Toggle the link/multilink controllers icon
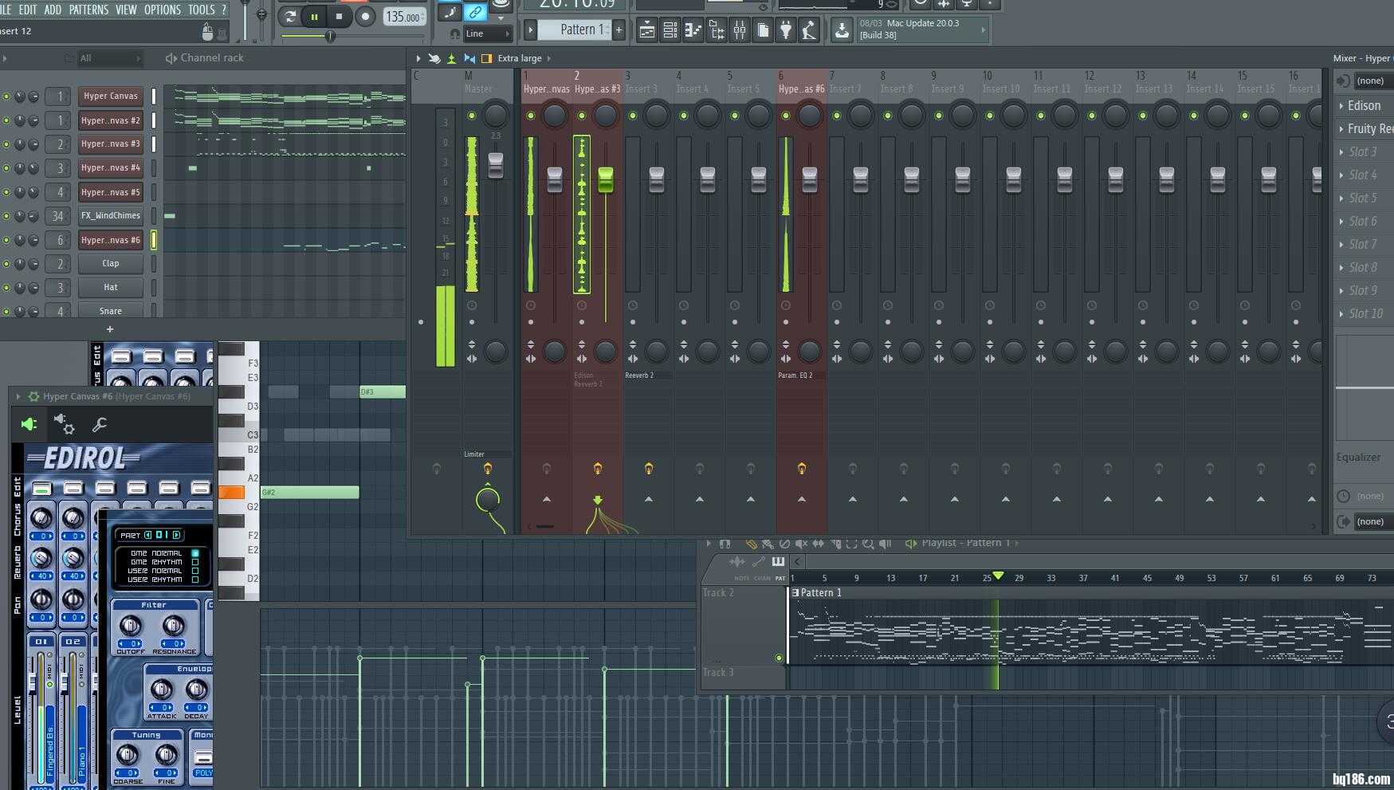 point(475,12)
